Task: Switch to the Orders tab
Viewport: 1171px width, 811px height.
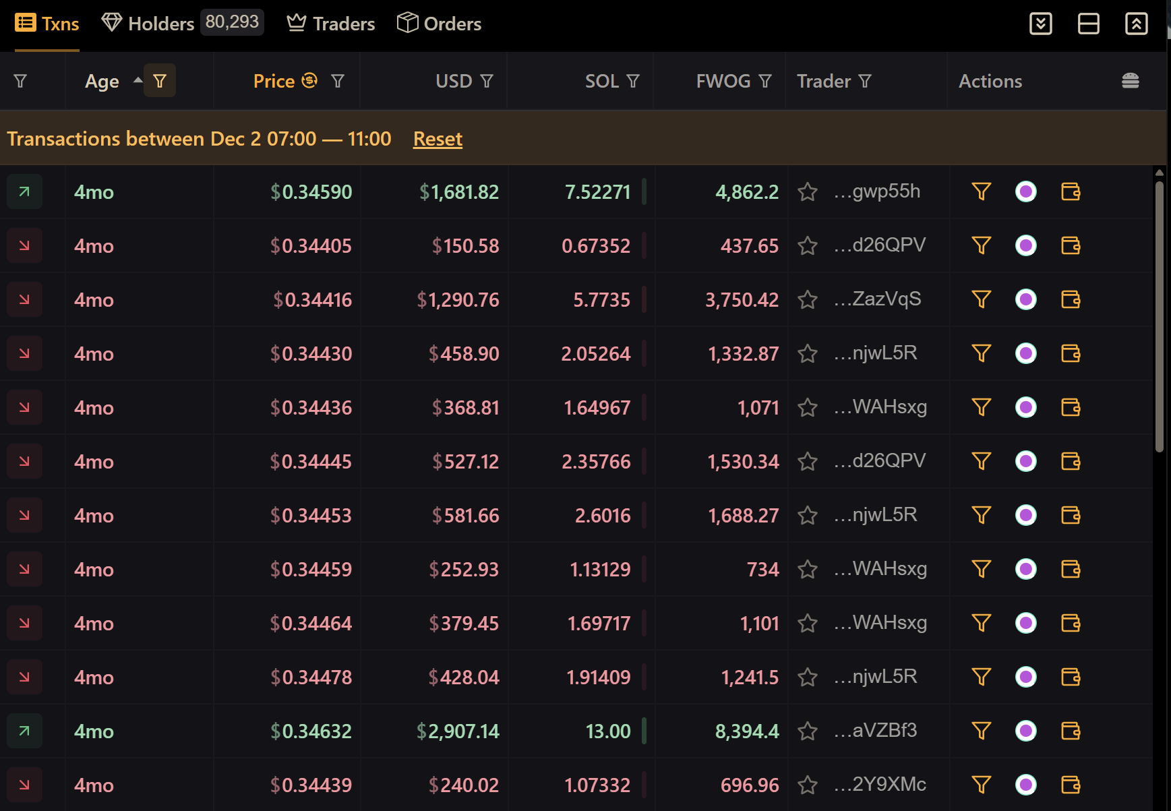Action: click(439, 24)
